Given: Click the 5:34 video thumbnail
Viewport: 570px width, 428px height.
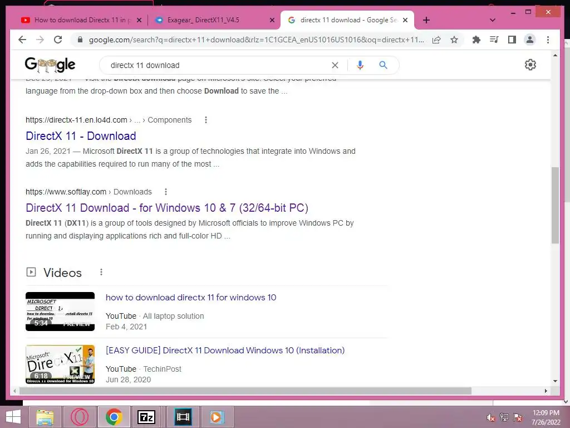Looking at the screenshot, I should 60,312.
